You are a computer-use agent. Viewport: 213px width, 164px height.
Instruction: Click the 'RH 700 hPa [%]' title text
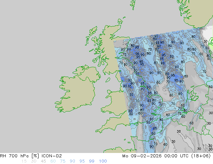point(19,156)
